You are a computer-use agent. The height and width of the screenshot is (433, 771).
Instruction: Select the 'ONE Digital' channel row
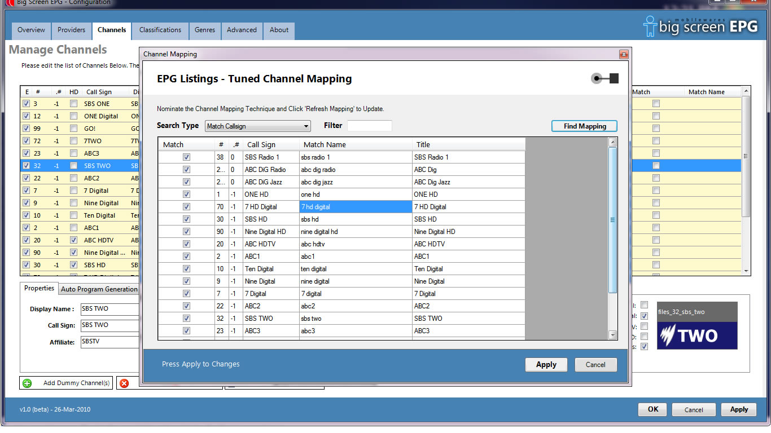click(79, 116)
